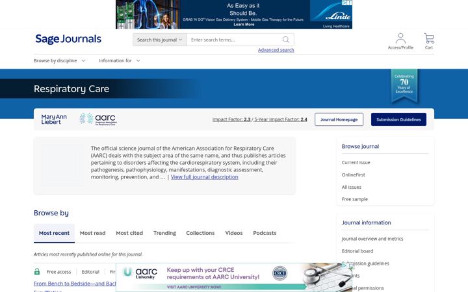The width and height of the screenshot is (468, 292).
Task: Click the Submission Guidelines button
Action: (398, 119)
